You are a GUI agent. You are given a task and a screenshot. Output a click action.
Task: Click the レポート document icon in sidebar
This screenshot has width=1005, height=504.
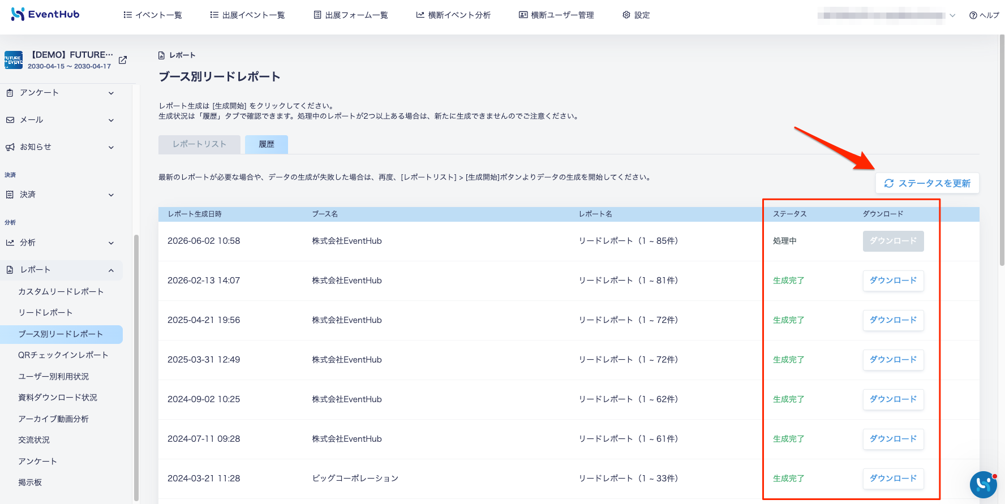click(10, 270)
